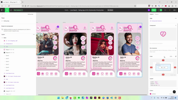
Task: Click the go-to-main-component icon
Action: click(176, 26)
